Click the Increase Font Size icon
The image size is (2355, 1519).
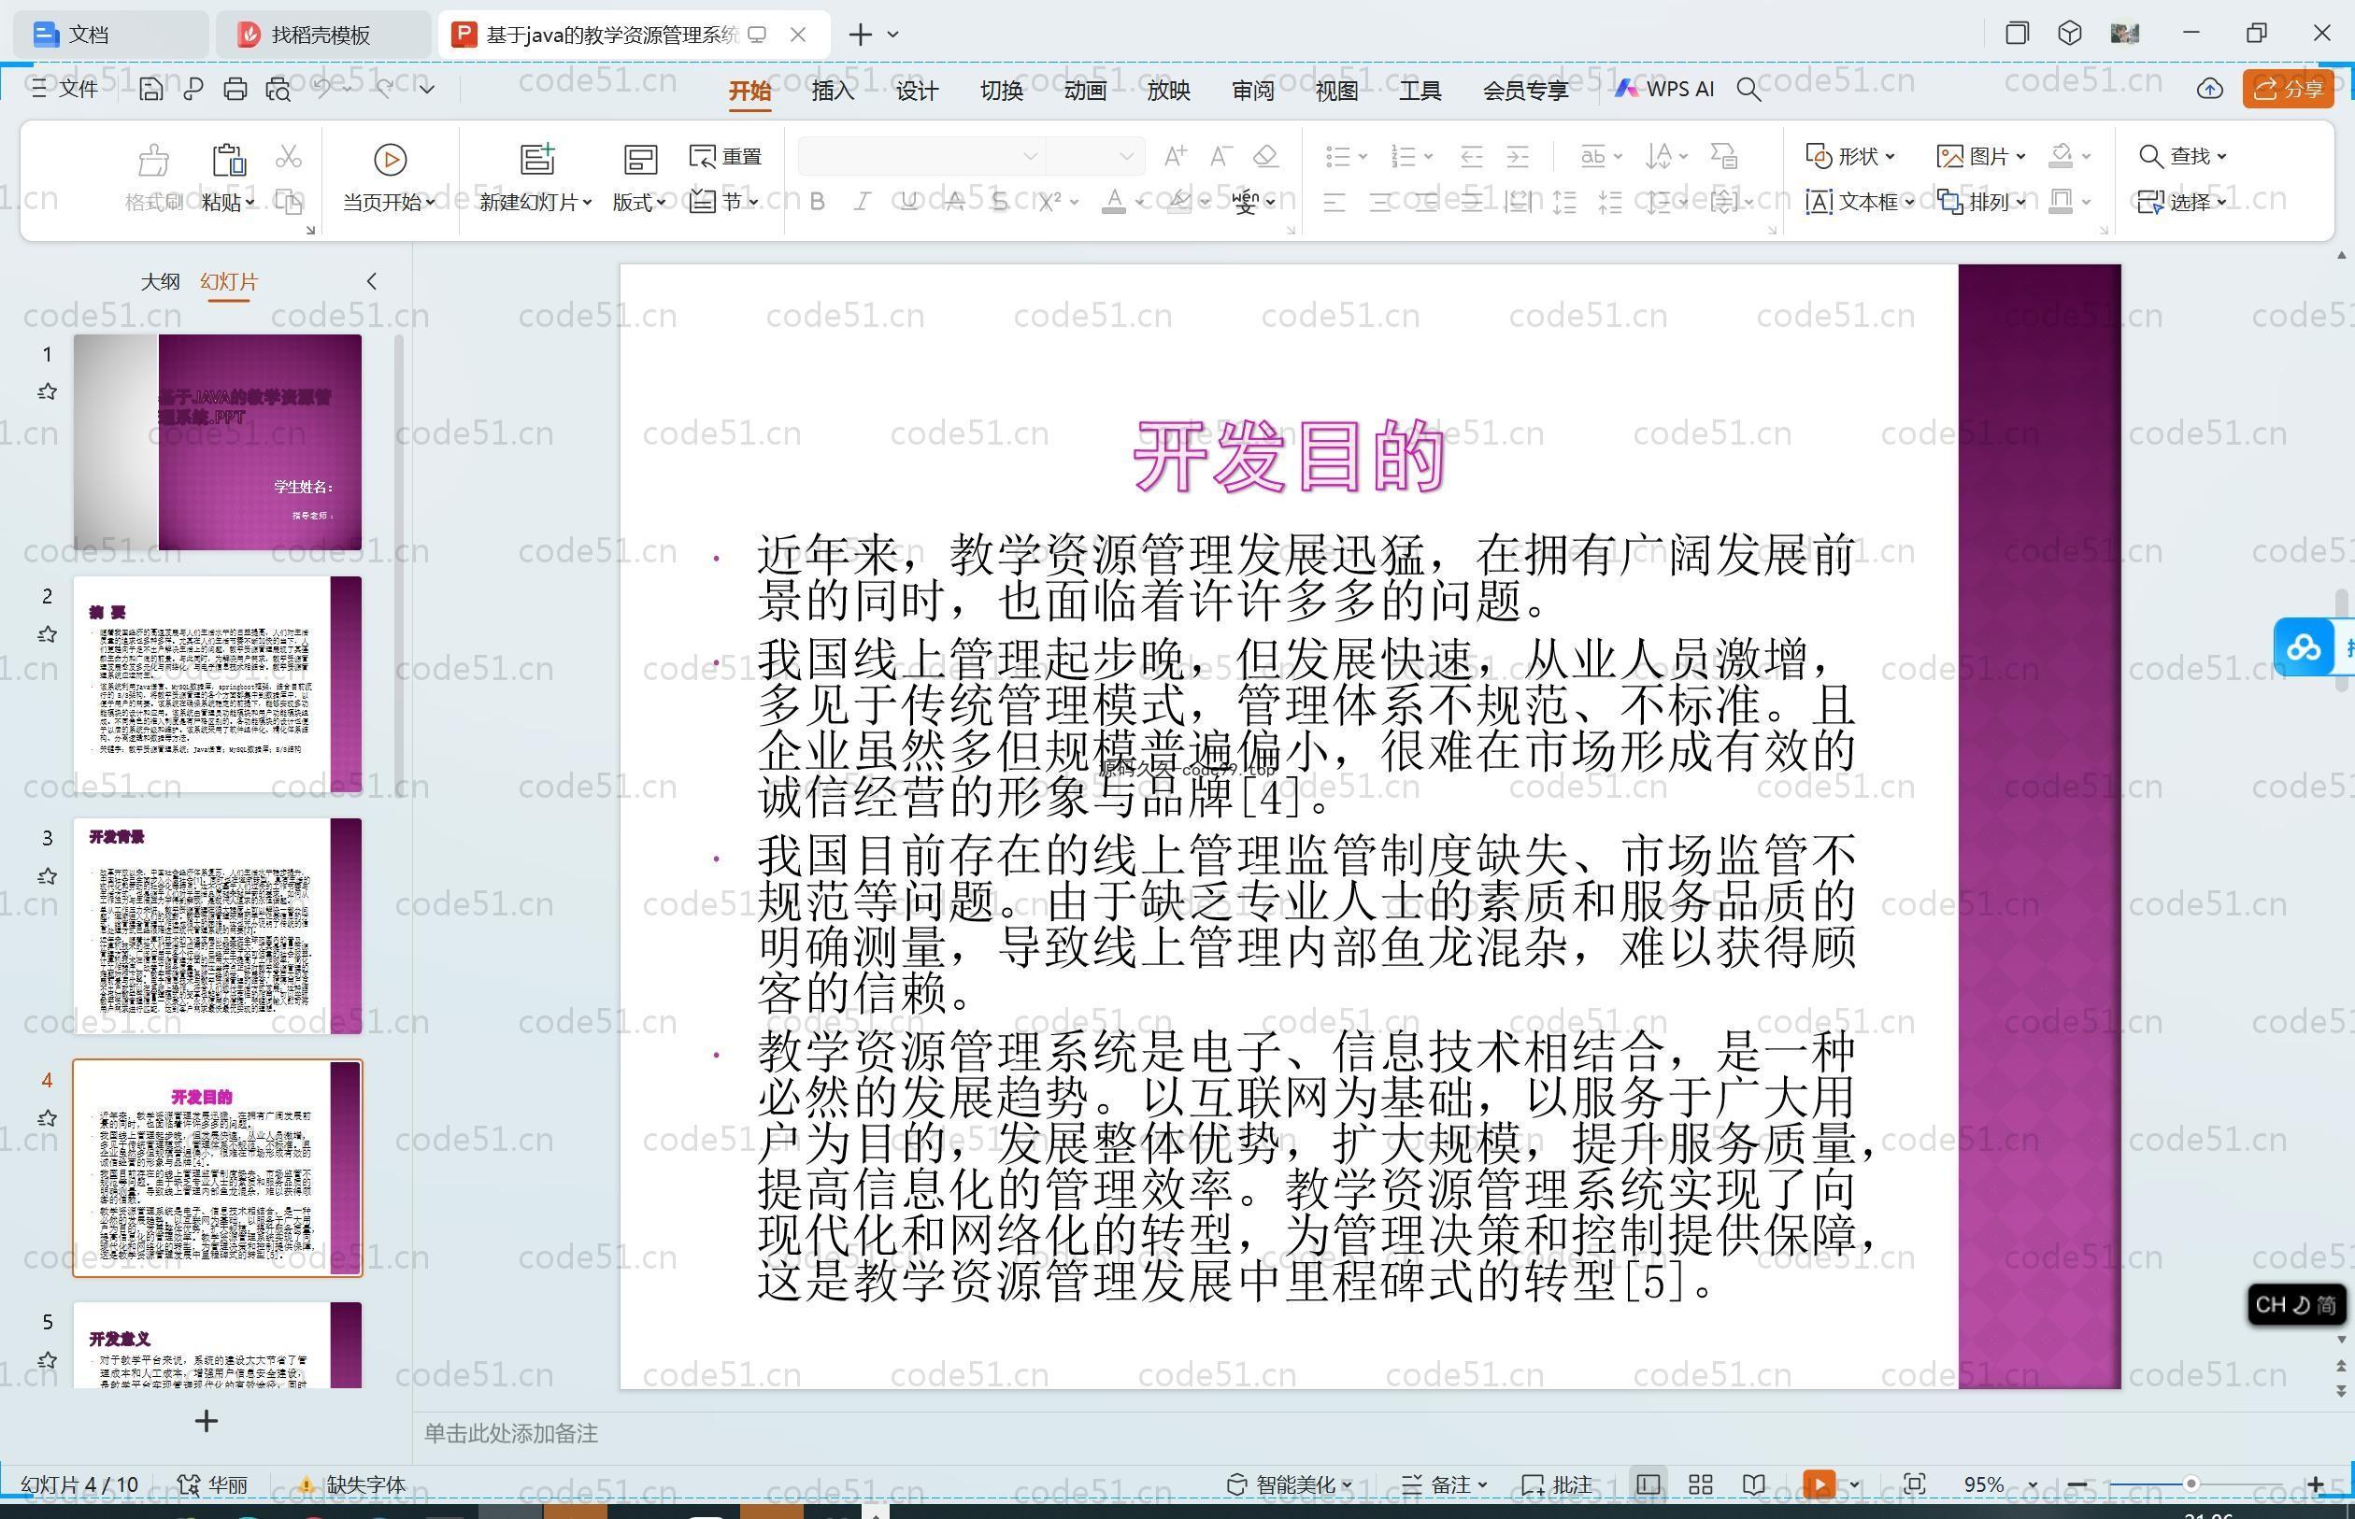[x=1175, y=156]
